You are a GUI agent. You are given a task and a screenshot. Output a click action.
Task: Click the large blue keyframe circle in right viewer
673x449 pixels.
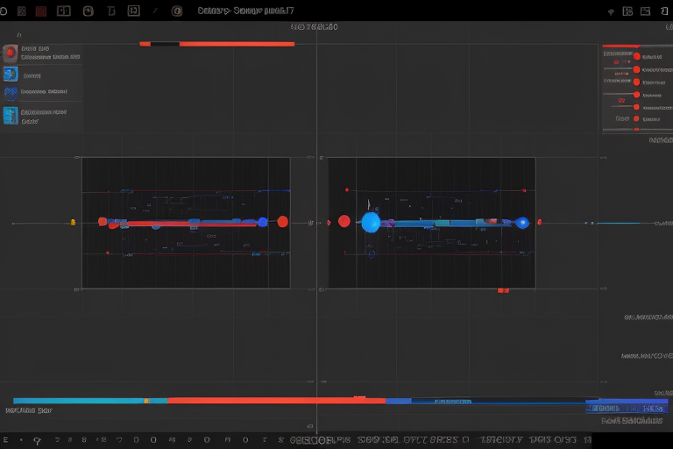[x=371, y=223]
